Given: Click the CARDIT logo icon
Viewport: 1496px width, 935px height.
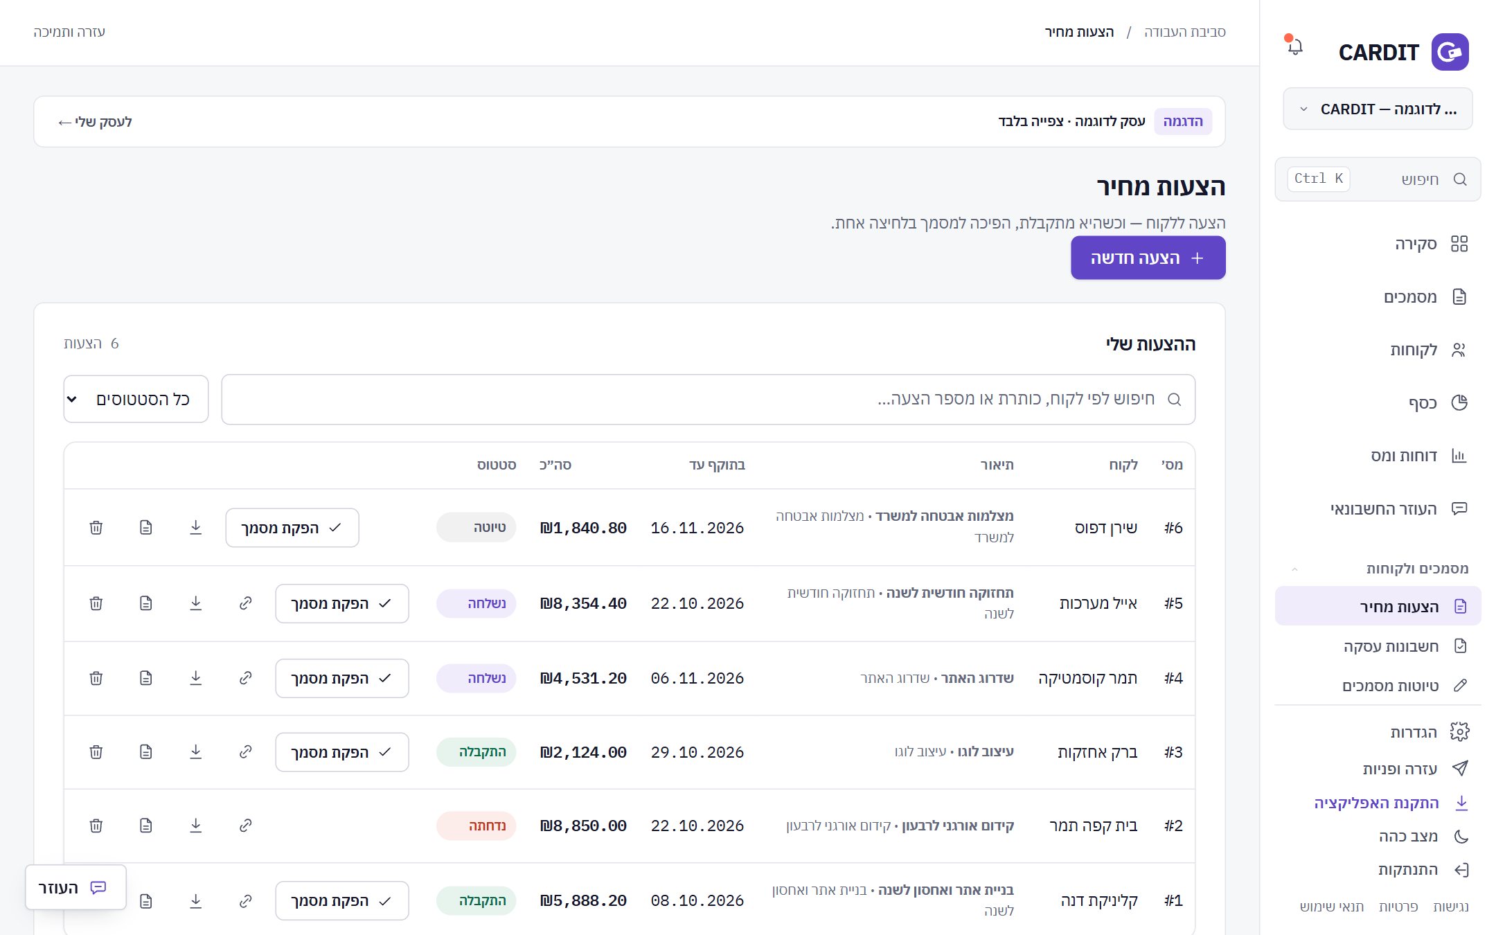Looking at the screenshot, I should (x=1450, y=52).
